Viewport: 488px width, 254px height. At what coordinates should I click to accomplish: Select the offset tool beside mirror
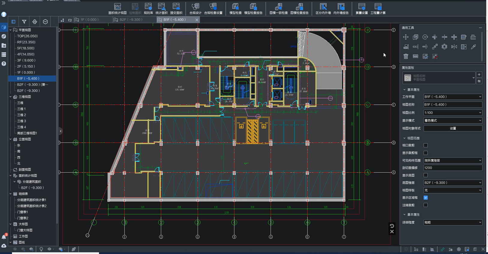tap(464, 47)
